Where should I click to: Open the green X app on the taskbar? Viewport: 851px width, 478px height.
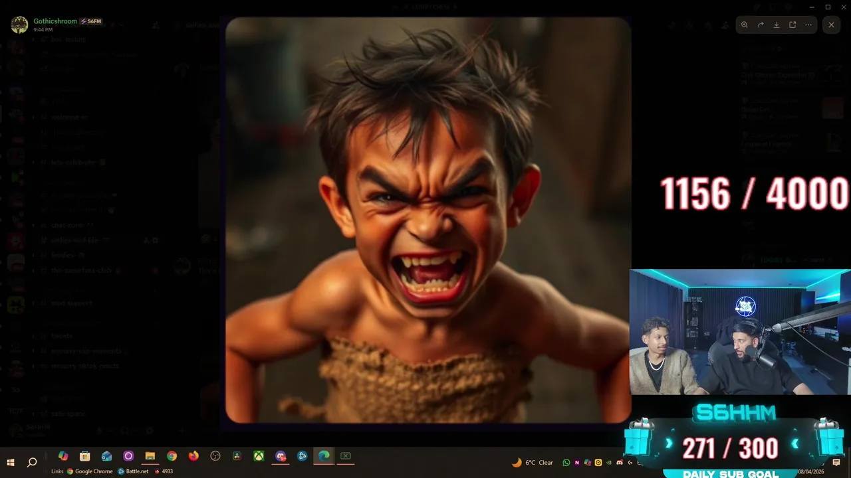click(x=346, y=456)
